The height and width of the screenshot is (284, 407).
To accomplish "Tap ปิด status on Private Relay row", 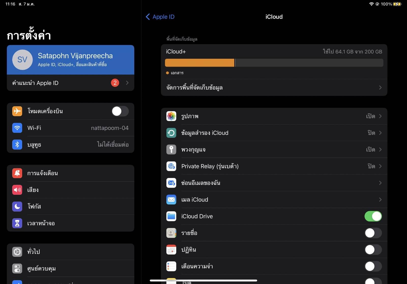I will click(371, 166).
